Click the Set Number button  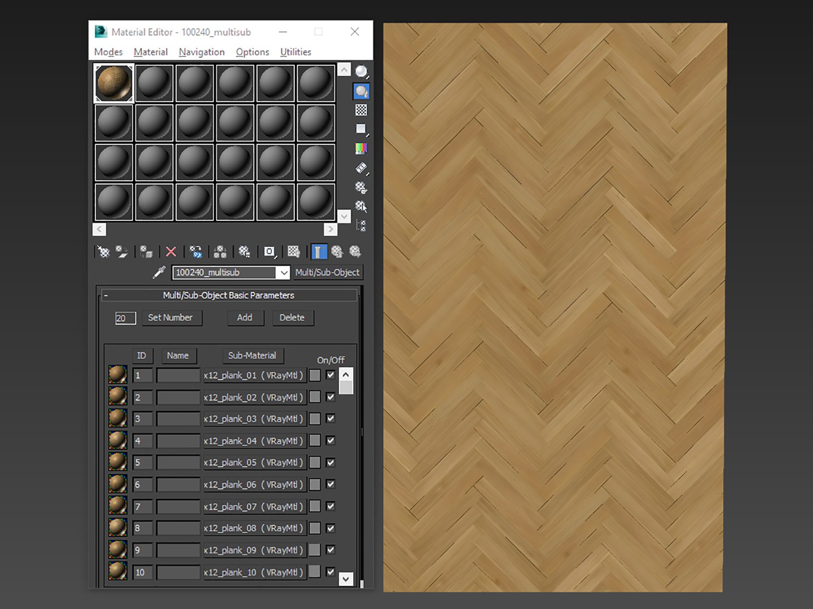(170, 317)
